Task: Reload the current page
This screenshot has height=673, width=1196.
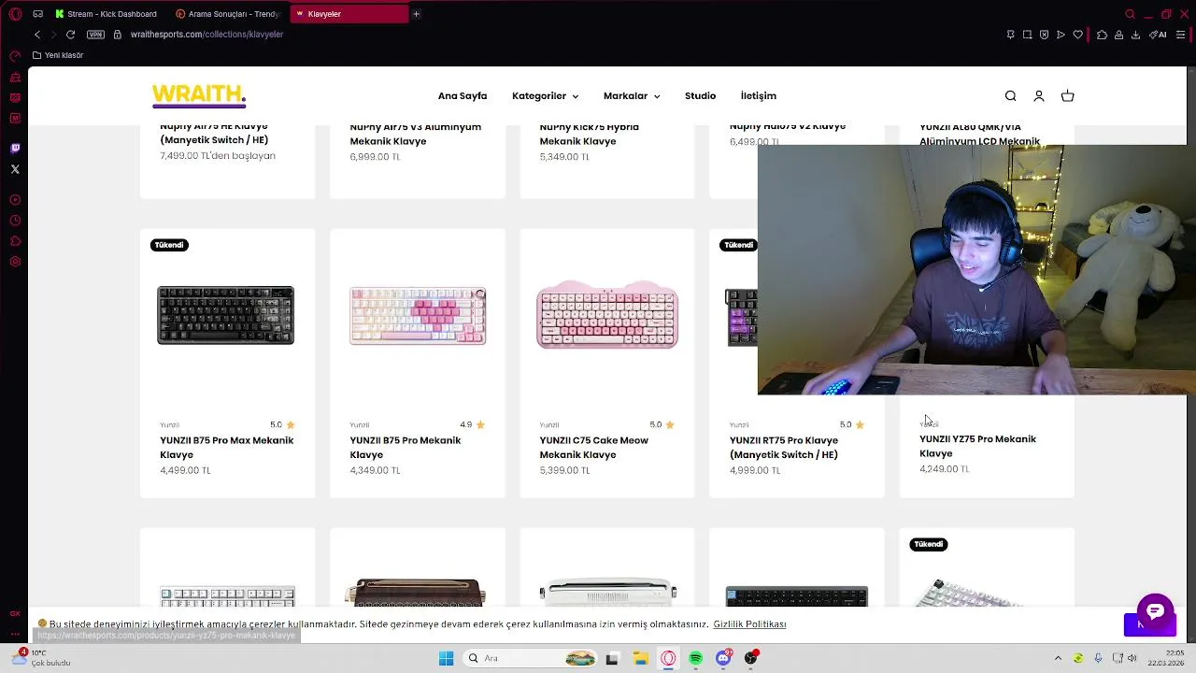Action: tap(70, 35)
